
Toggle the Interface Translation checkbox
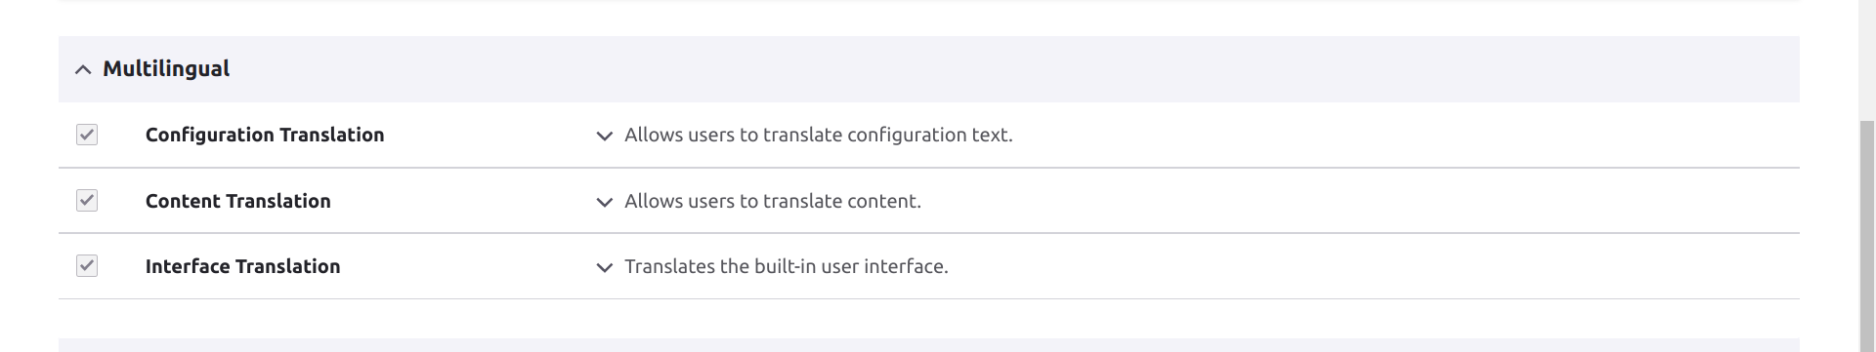(x=87, y=266)
